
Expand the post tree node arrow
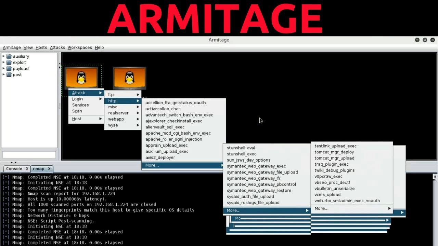[x=4, y=75]
